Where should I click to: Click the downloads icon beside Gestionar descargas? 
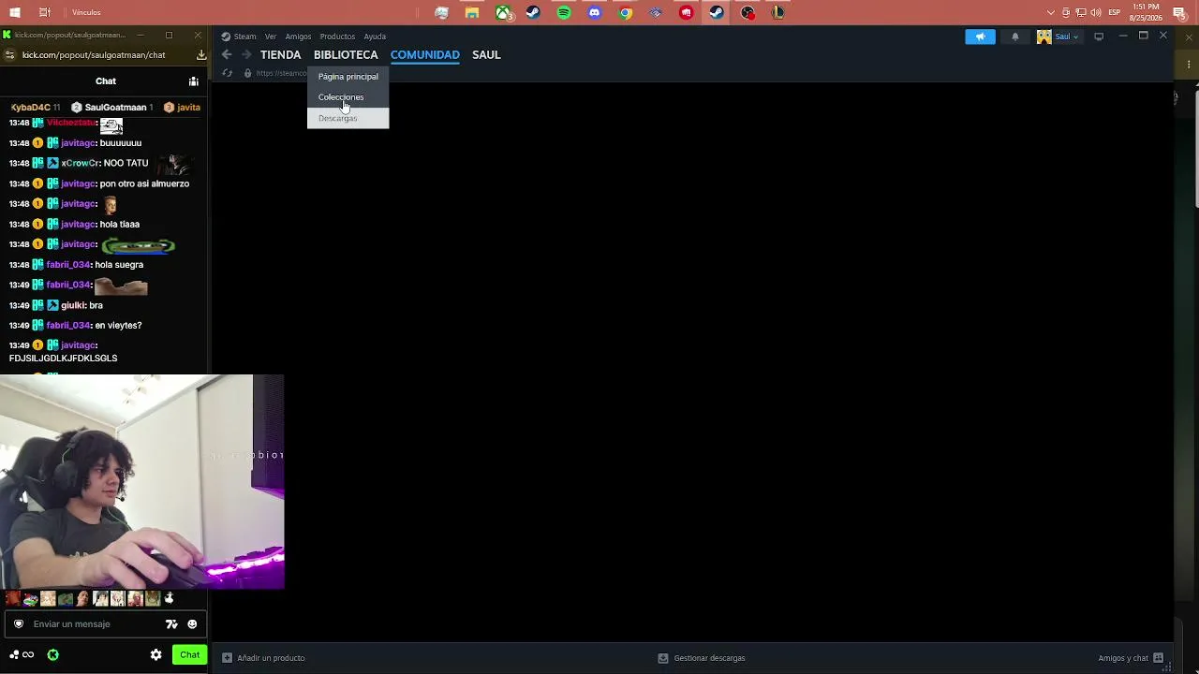(x=663, y=658)
